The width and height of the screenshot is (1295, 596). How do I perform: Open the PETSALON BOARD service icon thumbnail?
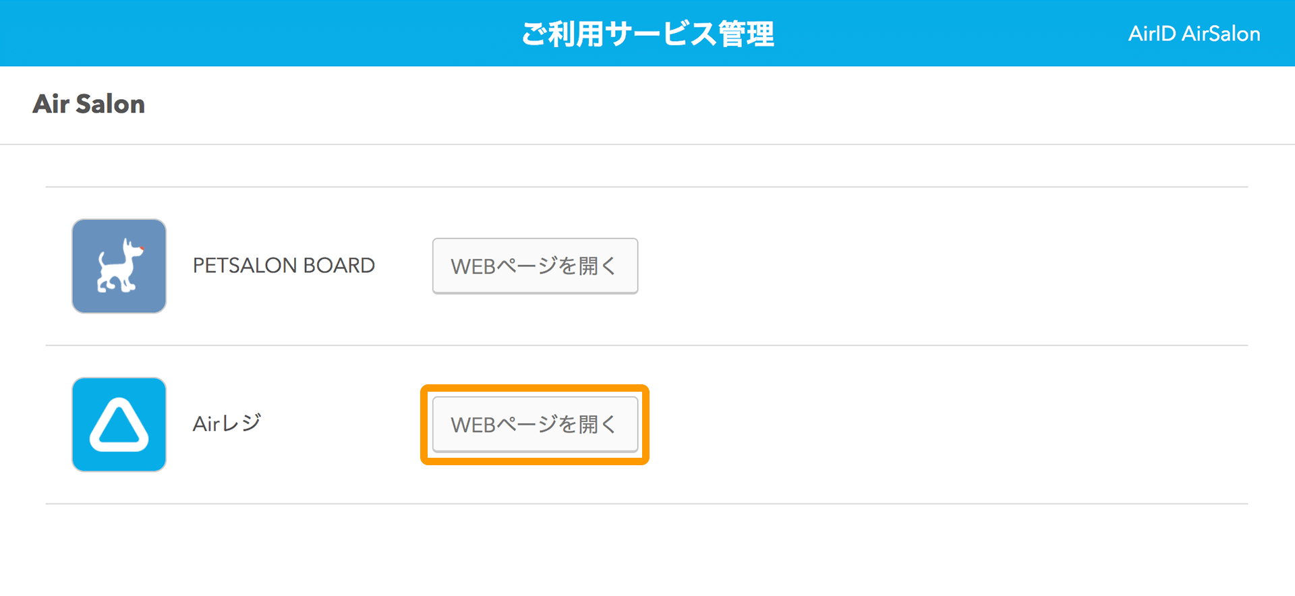pyautogui.click(x=119, y=266)
